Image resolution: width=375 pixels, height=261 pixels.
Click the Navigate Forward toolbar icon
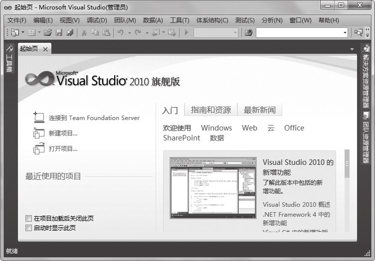(x=172, y=32)
